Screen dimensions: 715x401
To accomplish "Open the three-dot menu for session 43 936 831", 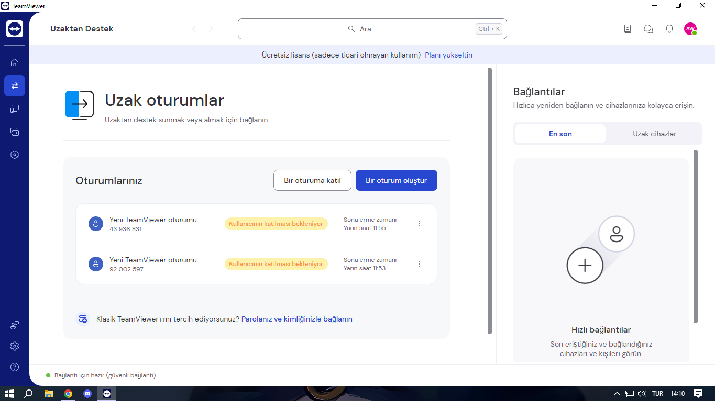I will [420, 224].
